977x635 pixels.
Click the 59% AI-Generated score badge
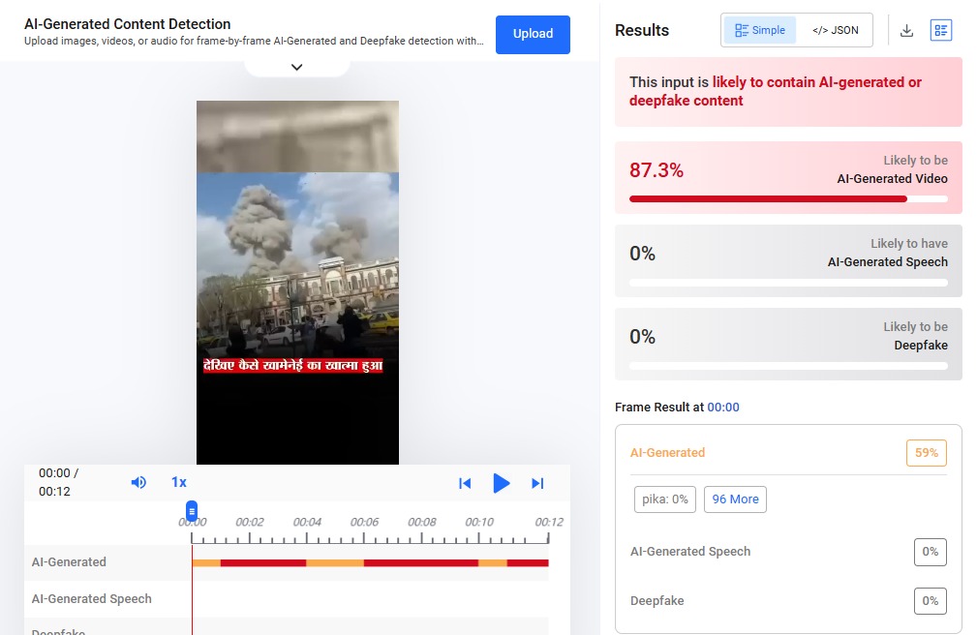pos(926,453)
